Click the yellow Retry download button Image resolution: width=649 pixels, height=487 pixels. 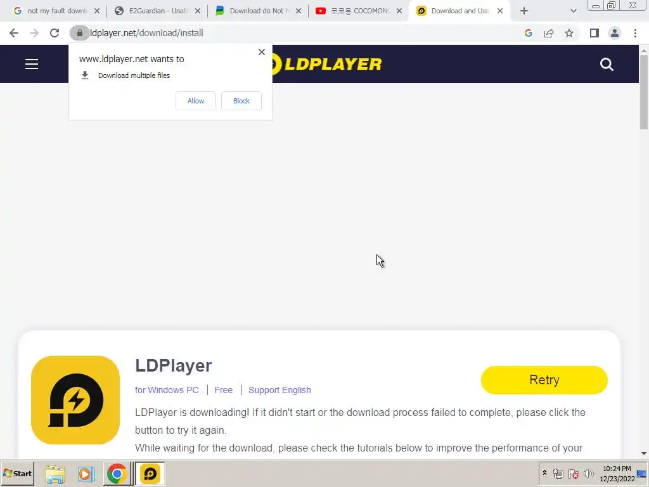point(544,380)
